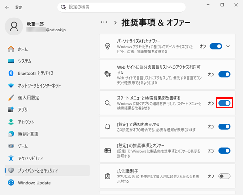Click the 個人用設定 paintbrush icon

pyautogui.click(x=11, y=98)
